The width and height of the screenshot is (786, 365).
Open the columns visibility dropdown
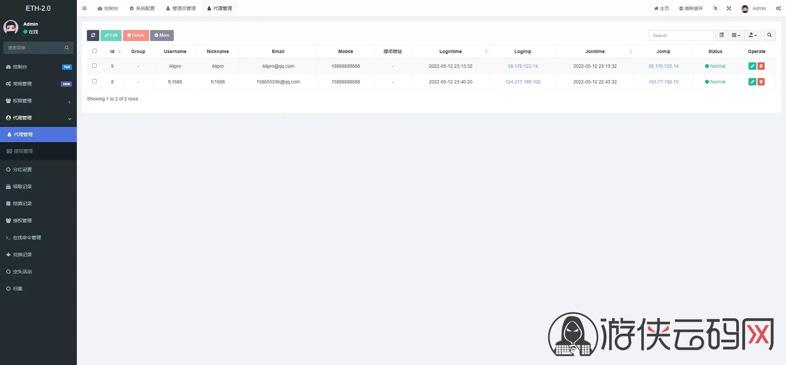click(x=736, y=35)
